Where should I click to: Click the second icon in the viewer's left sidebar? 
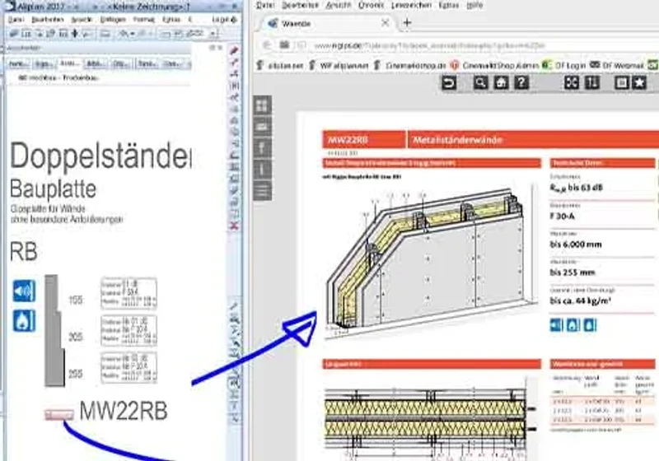pyautogui.click(x=262, y=127)
